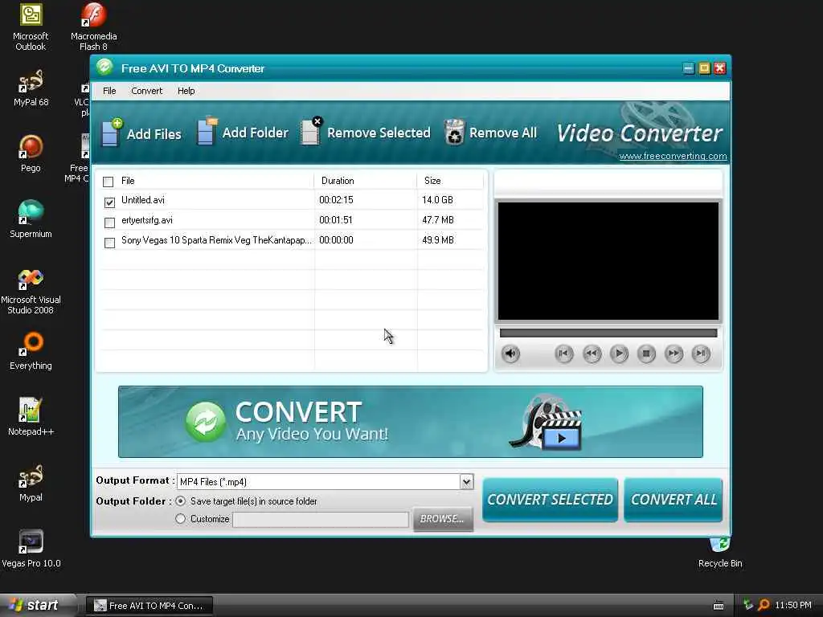Select the Pego desktop icon
This screenshot has height=617, width=823.
31,153
